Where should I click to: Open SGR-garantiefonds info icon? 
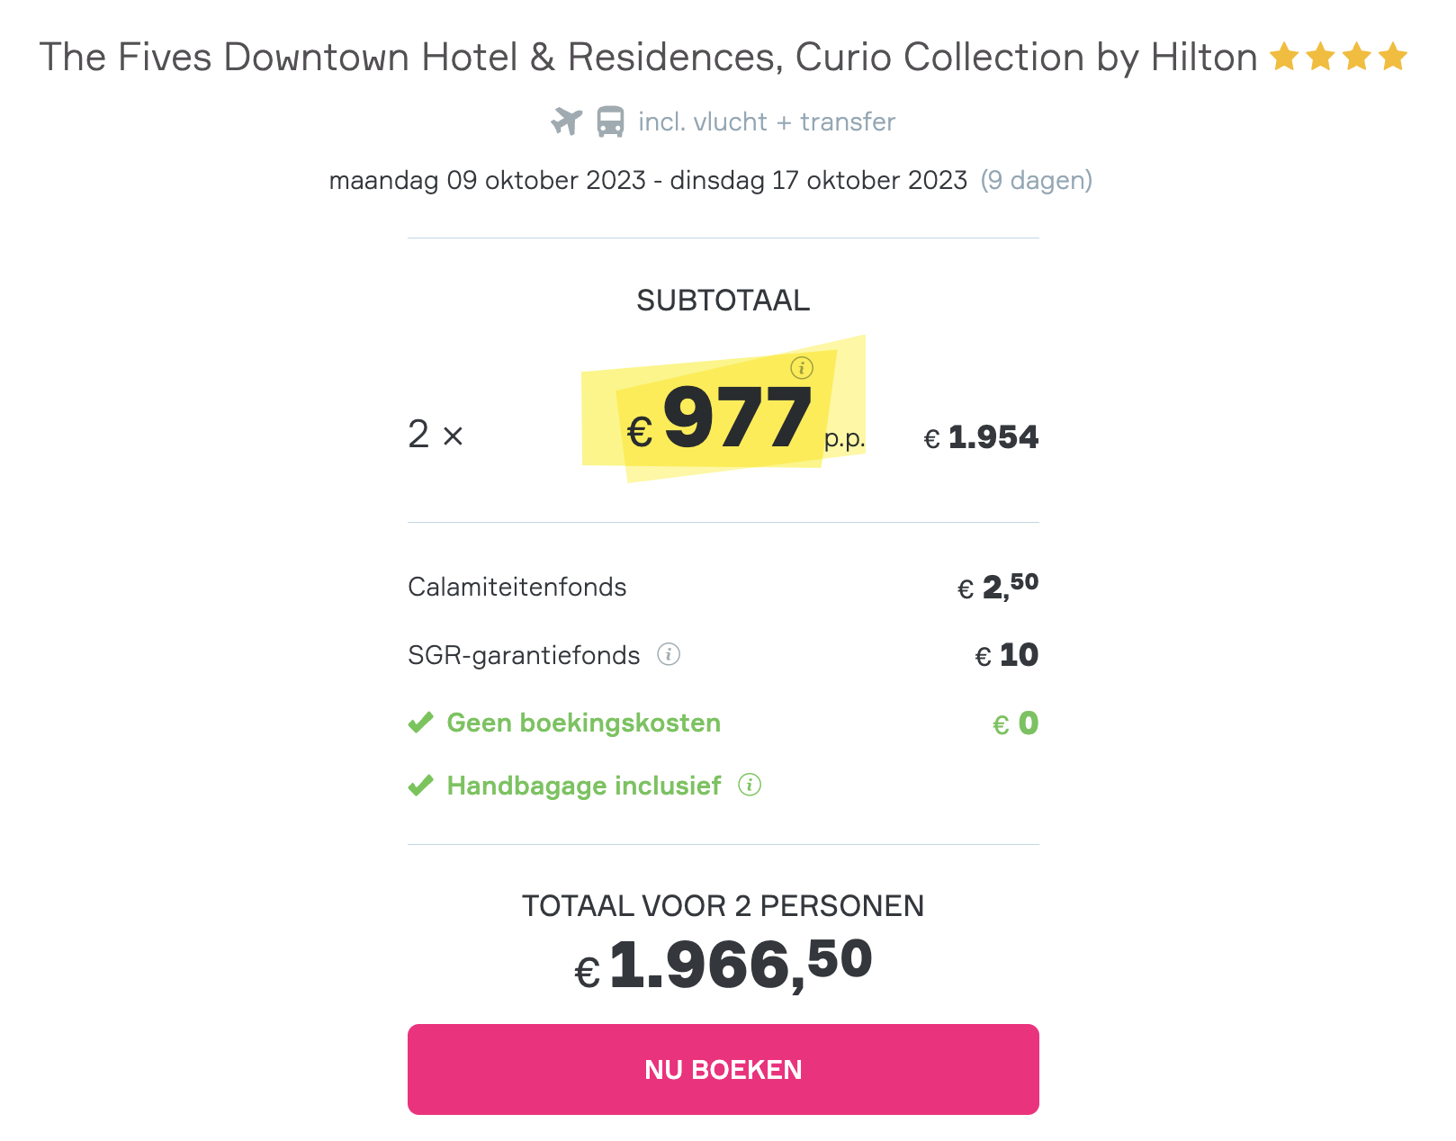(x=669, y=654)
